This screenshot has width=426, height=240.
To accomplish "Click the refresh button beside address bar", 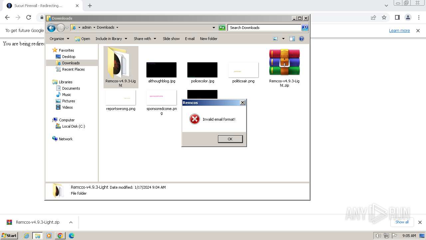I will click(222, 28).
